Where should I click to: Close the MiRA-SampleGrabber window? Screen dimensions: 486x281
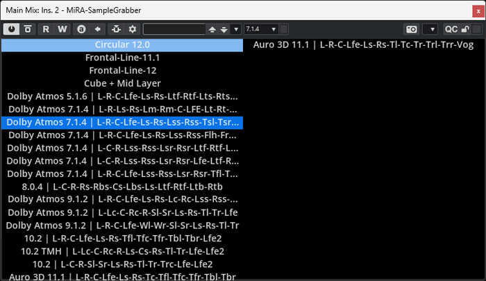tap(478, 11)
